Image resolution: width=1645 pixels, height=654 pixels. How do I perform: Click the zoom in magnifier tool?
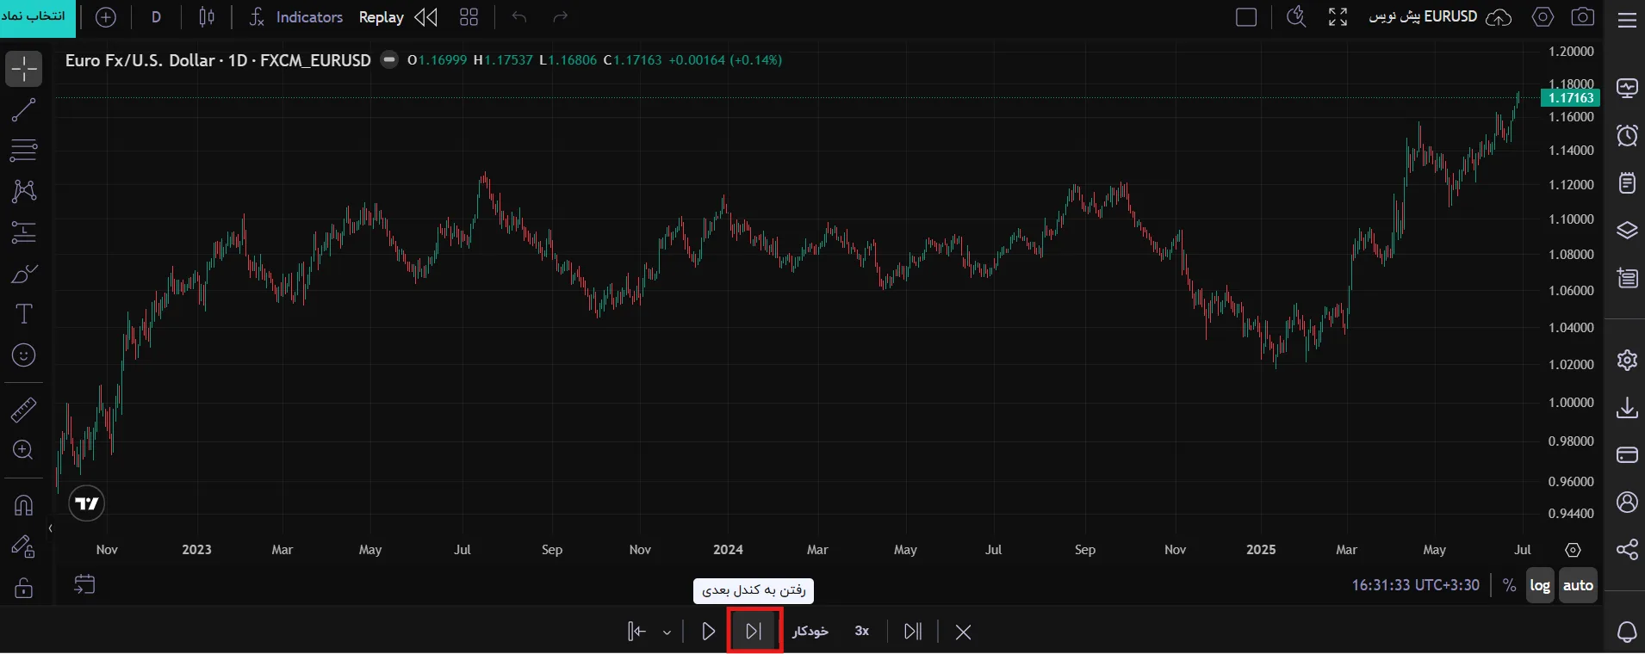23,450
